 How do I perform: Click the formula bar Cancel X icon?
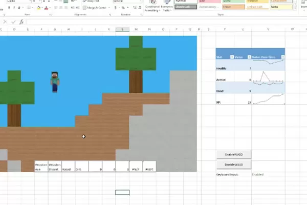(5, 22)
